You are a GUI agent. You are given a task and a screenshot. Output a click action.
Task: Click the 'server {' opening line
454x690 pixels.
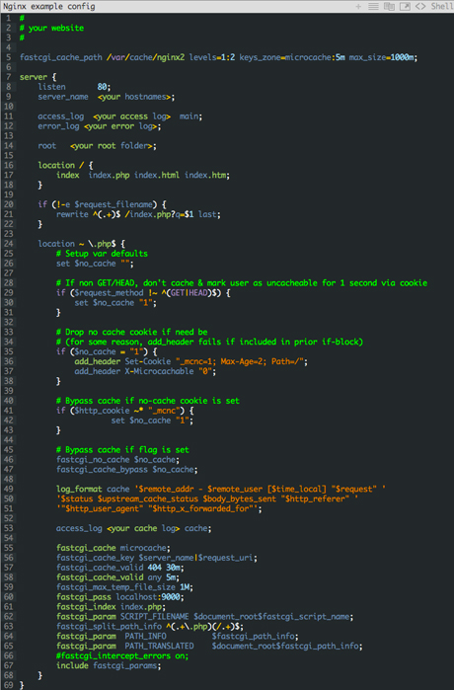tap(38, 77)
